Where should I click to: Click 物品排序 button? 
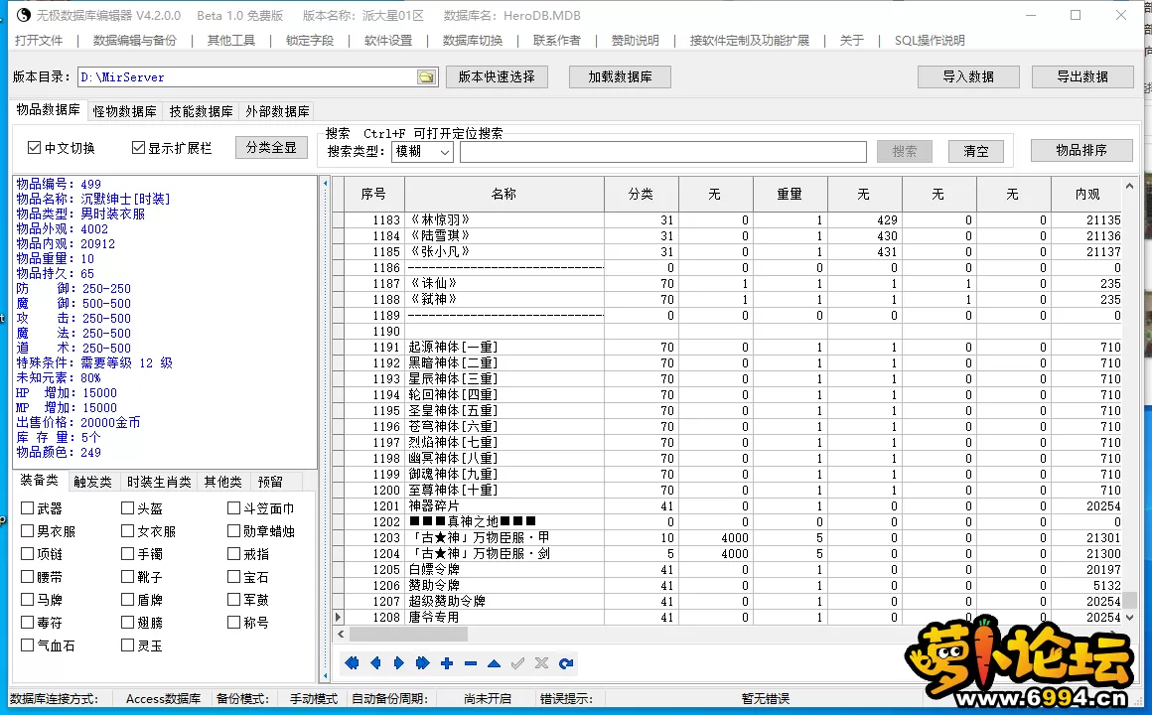coord(1081,150)
